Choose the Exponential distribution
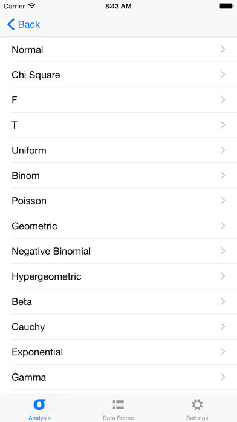Viewport: 237px width, 422px height. tap(118, 352)
